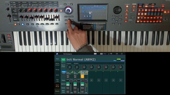Adjust the Bass Electric volume slider

(78, 87)
